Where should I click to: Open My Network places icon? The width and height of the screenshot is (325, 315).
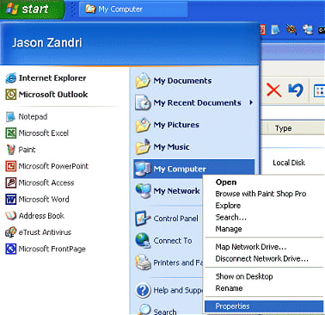point(143,191)
